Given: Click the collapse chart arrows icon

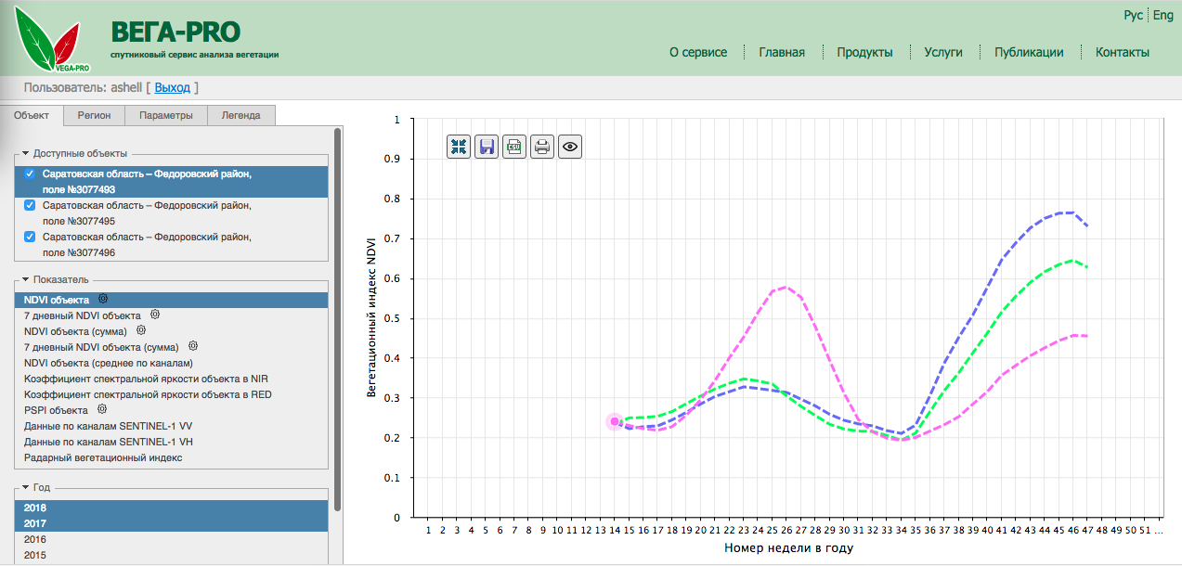Looking at the screenshot, I should pyautogui.click(x=459, y=146).
